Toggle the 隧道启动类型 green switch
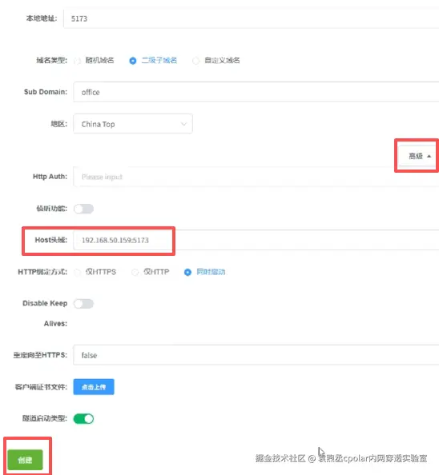Image resolution: width=439 pixels, height=475 pixels. pos(83,419)
